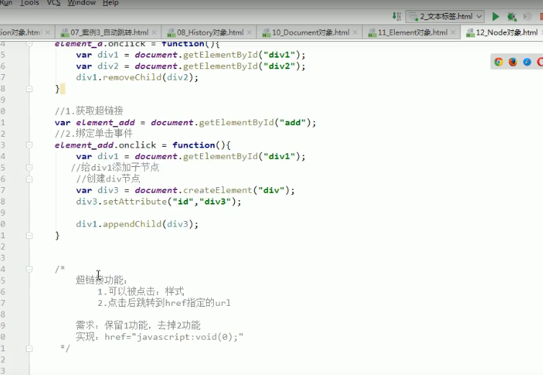Open the 2_文本标签.html run configuration dropdown
543x375 pixels.
click(445, 17)
